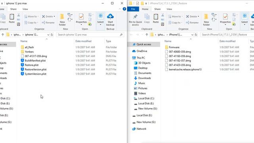Open Pictures in the right window sidebar
Screen dimensions: 254x143
[143, 88]
